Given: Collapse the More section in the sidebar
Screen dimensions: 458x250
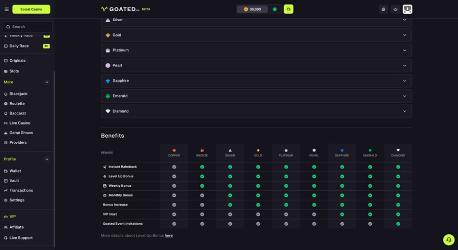Looking at the screenshot, I should (x=47, y=82).
